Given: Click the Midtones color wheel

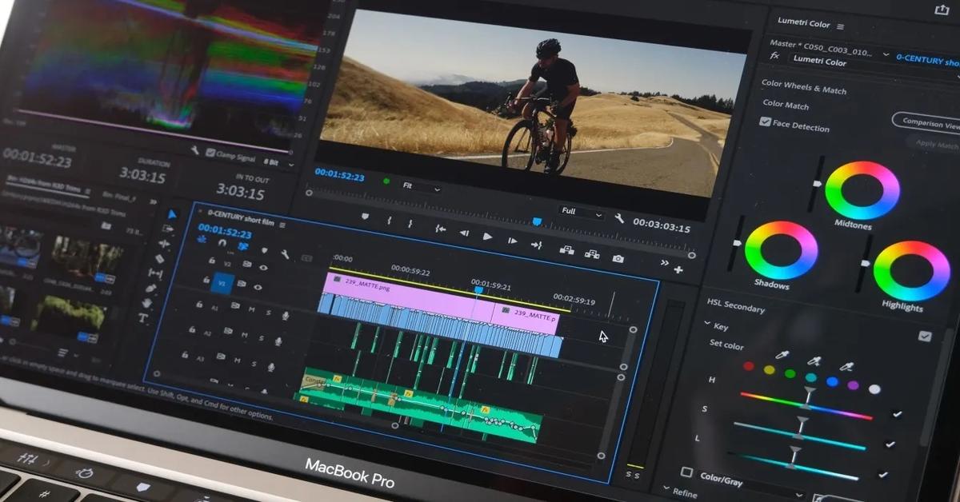Looking at the screenshot, I should (862, 189).
